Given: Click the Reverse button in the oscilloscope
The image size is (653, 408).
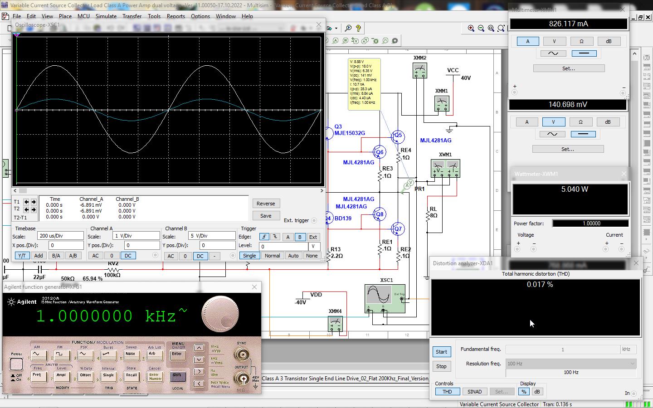Looking at the screenshot, I should [x=266, y=204].
